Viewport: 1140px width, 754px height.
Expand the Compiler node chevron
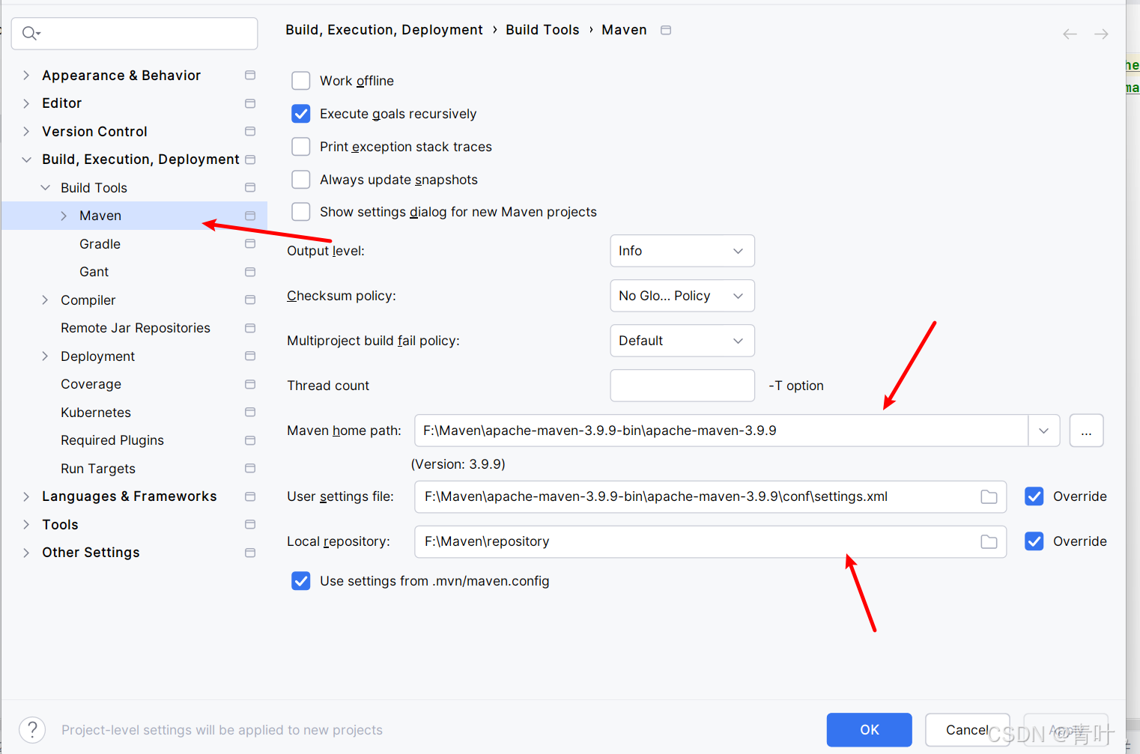[45, 300]
